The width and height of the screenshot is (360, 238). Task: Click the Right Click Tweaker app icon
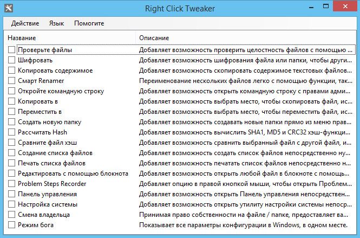pyautogui.click(x=9, y=8)
